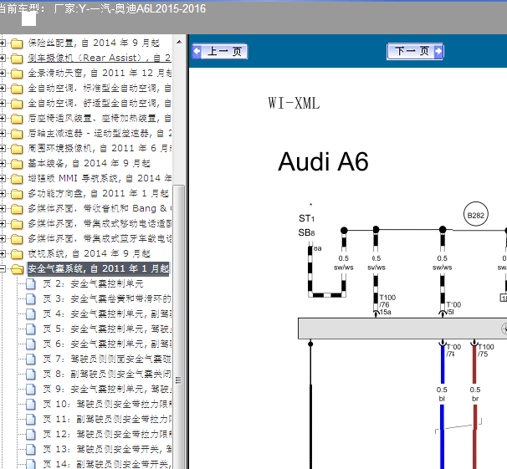507x469 pixels.
Task: Open 页 13: 驾驶员侧安全带开关 page
Action: click(107, 449)
